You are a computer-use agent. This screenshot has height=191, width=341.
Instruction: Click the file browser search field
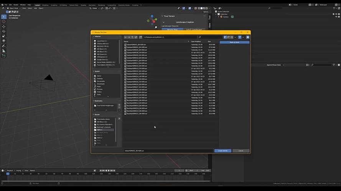point(210,37)
